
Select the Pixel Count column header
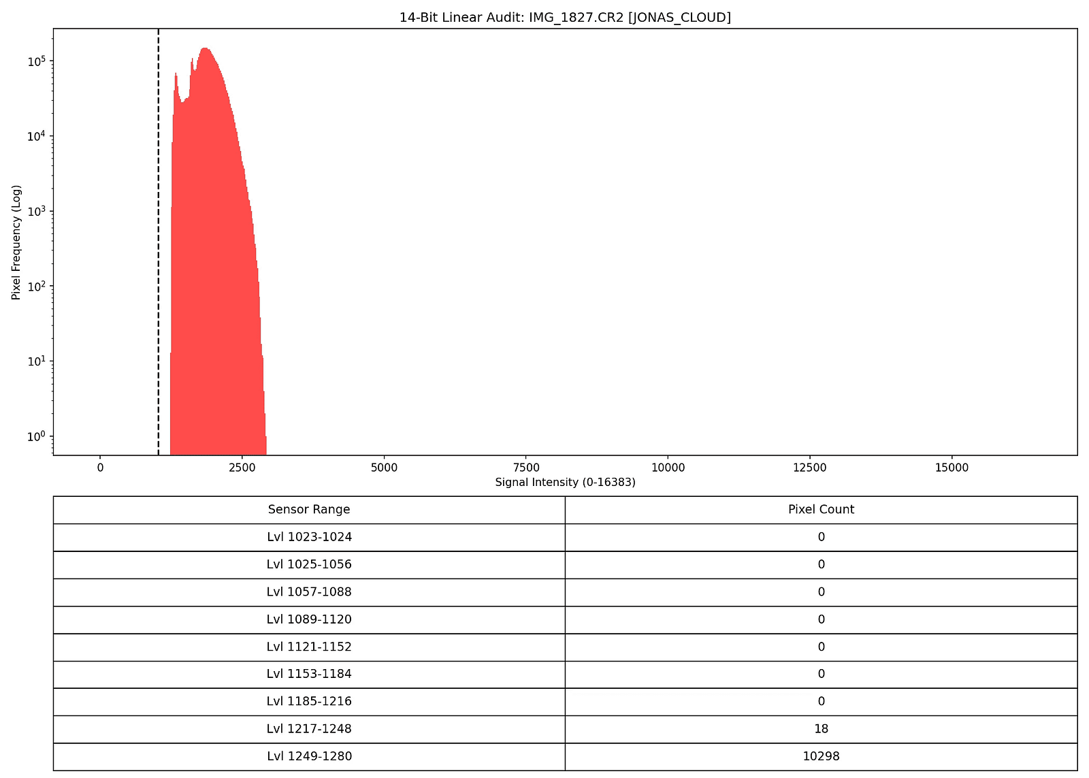(x=821, y=509)
